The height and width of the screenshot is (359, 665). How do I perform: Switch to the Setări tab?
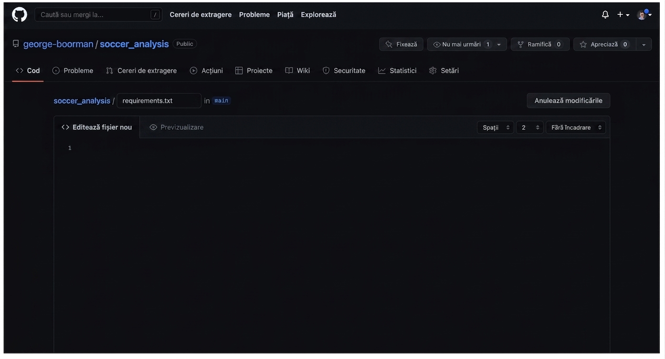point(444,71)
